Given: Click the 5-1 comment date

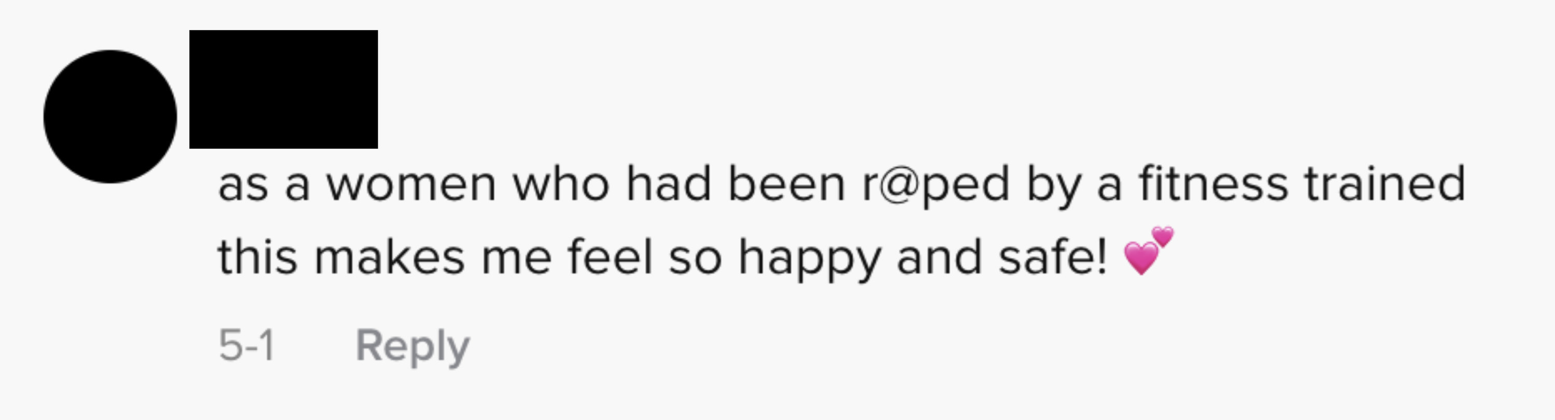Looking at the screenshot, I should point(247,346).
